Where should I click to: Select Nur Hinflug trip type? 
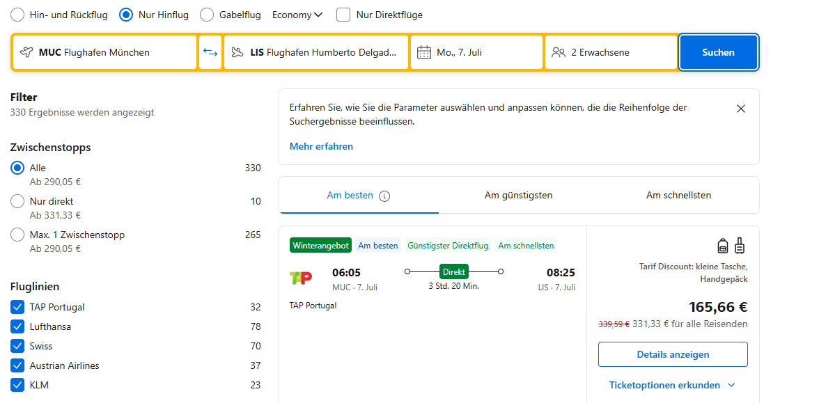pyautogui.click(x=126, y=15)
